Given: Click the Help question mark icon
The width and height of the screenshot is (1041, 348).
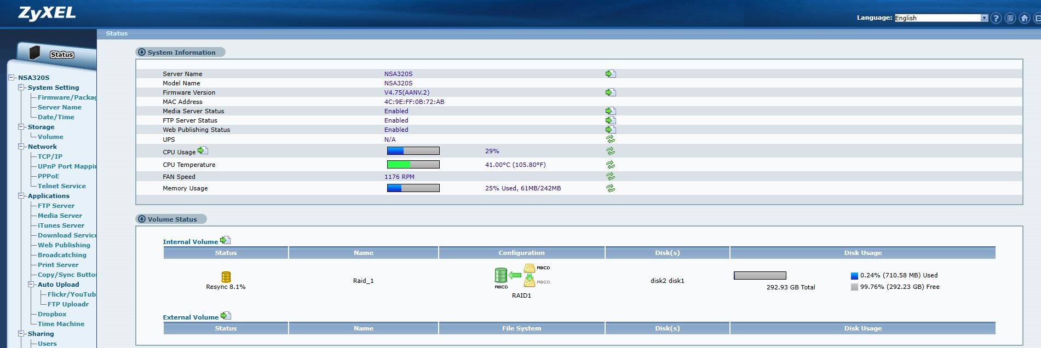Looking at the screenshot, I should (x=996, y=18).
